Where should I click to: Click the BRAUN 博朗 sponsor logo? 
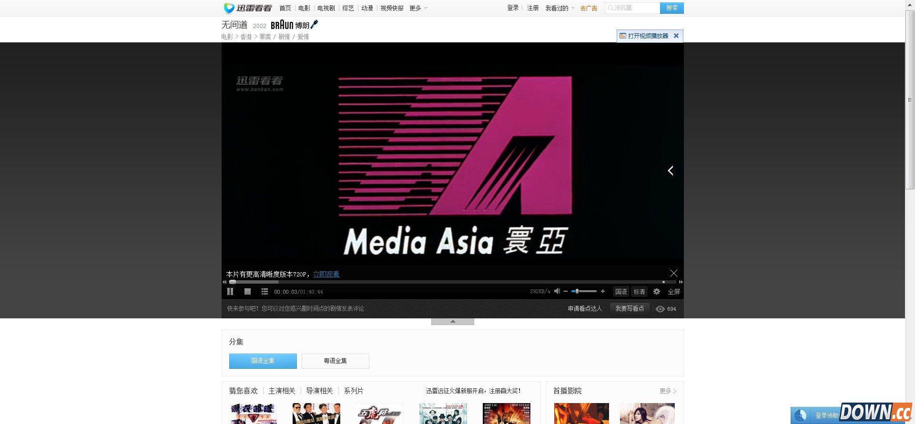[x=294, y=25]
